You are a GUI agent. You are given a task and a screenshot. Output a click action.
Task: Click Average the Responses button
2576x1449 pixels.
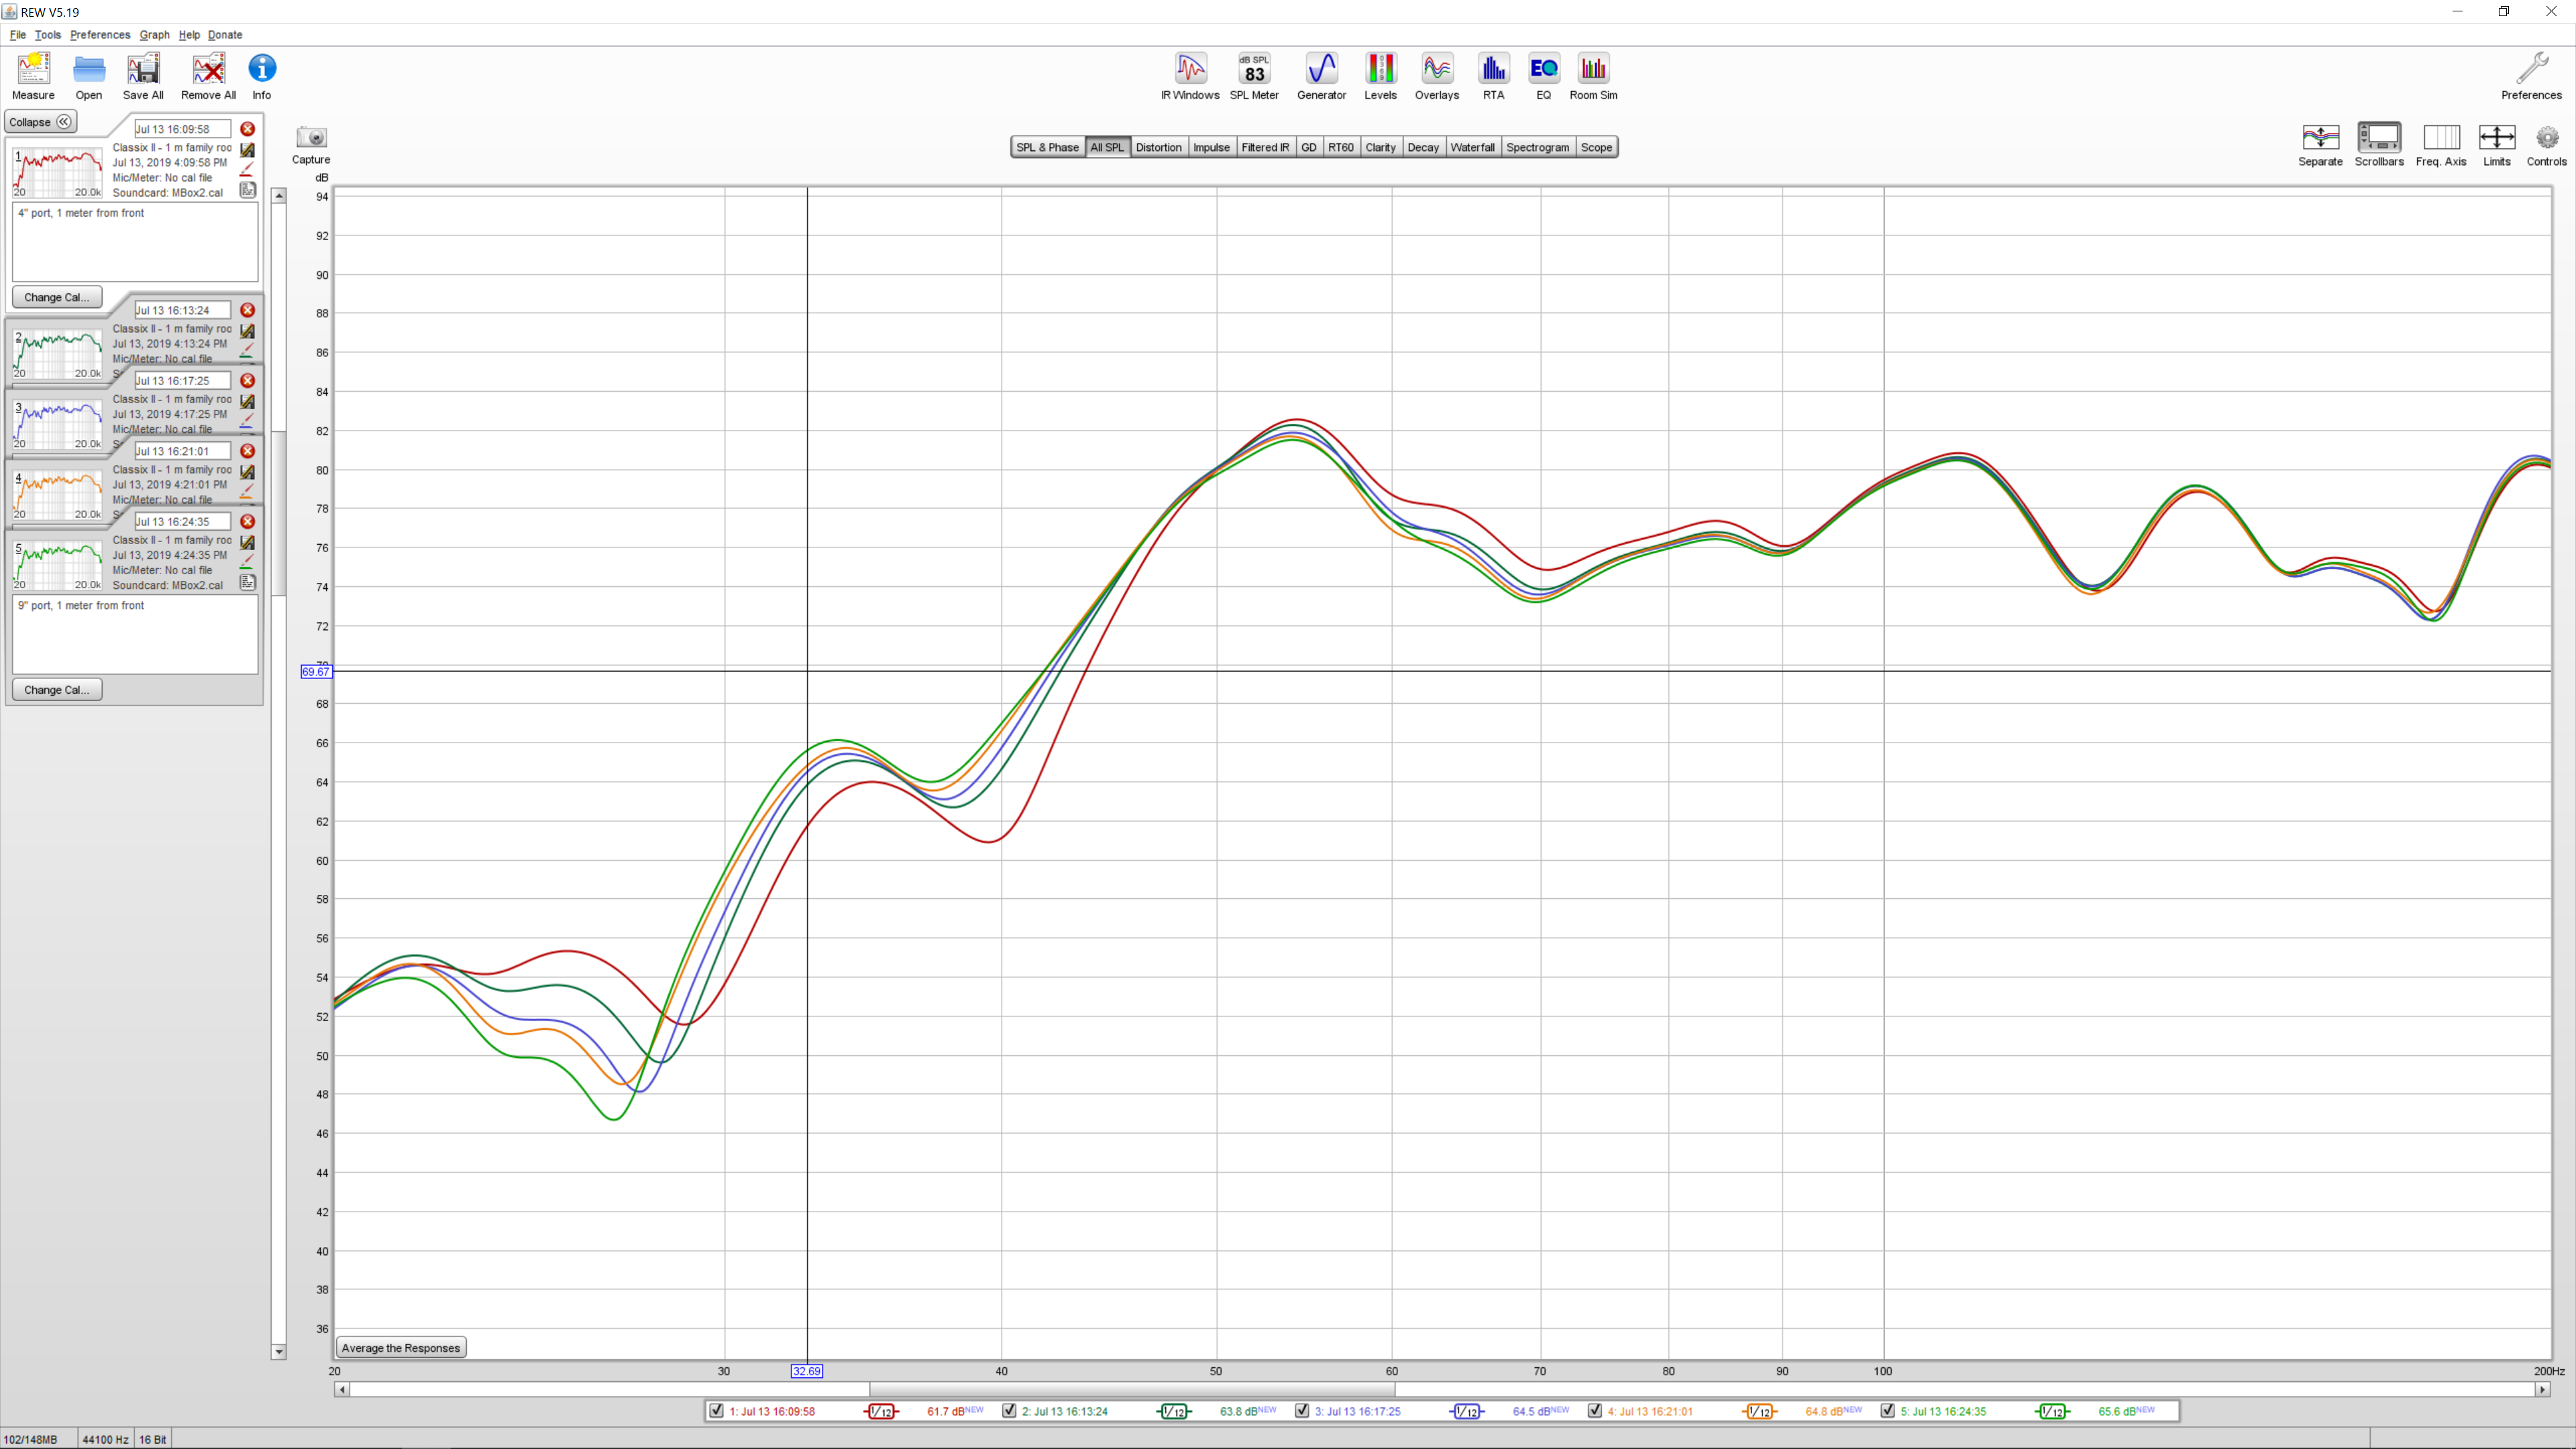pyautogui.click(x=401, y=1348)
